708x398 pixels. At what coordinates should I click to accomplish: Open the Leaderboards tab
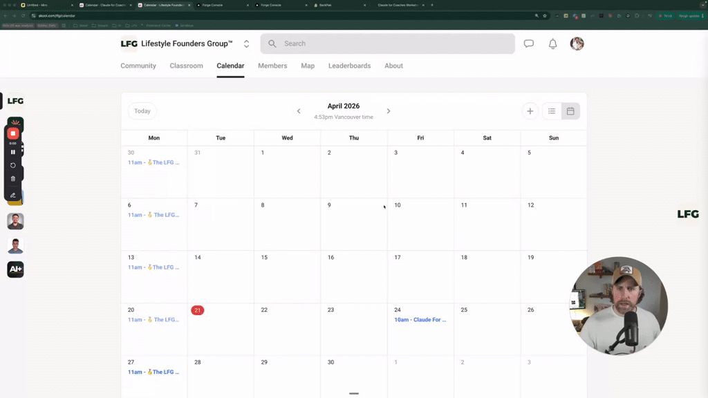[349, 66]
